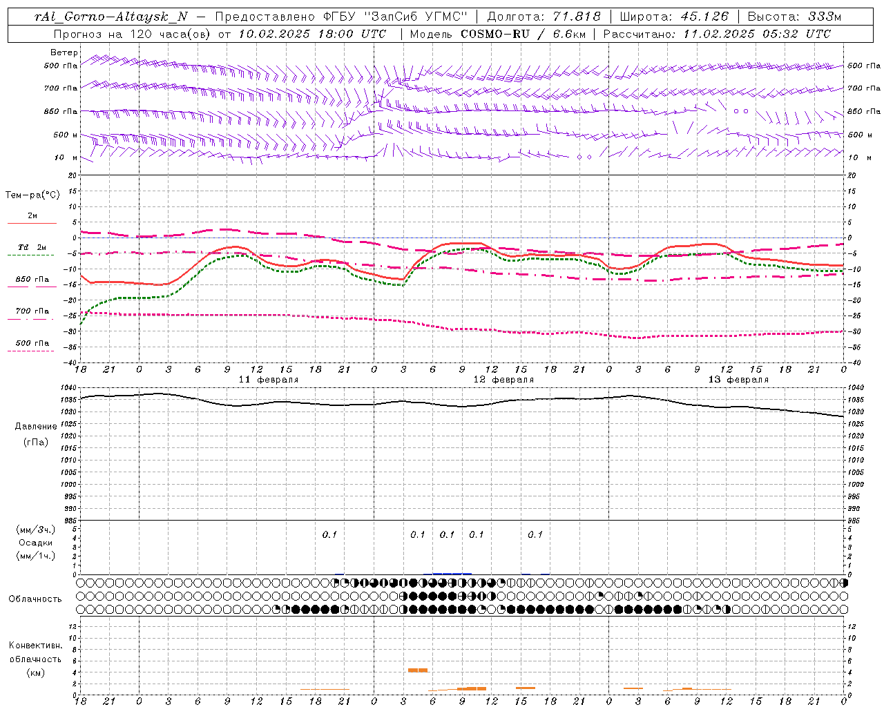Click the station title rAl_Gorno-Altaysk_N
Viewport: 884px width, 707px height.
click(111, 17)
